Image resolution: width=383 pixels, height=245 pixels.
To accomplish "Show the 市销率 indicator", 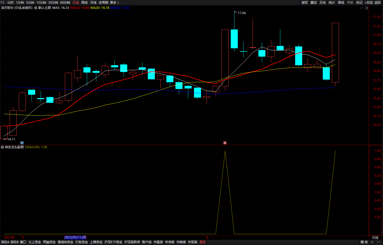I will point(181,242).
